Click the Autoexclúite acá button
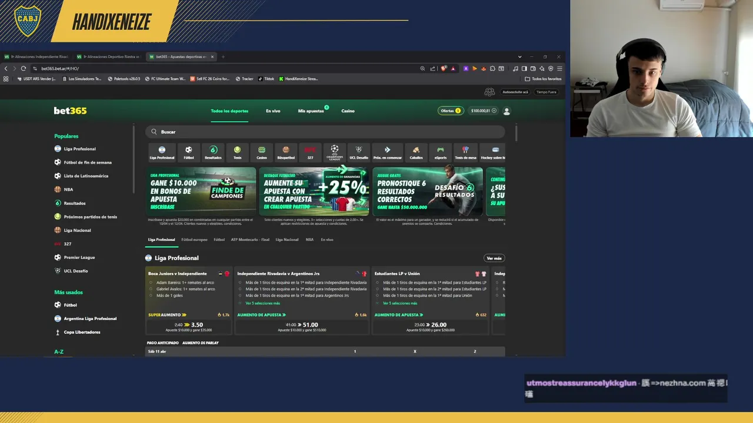 [515, 92]
